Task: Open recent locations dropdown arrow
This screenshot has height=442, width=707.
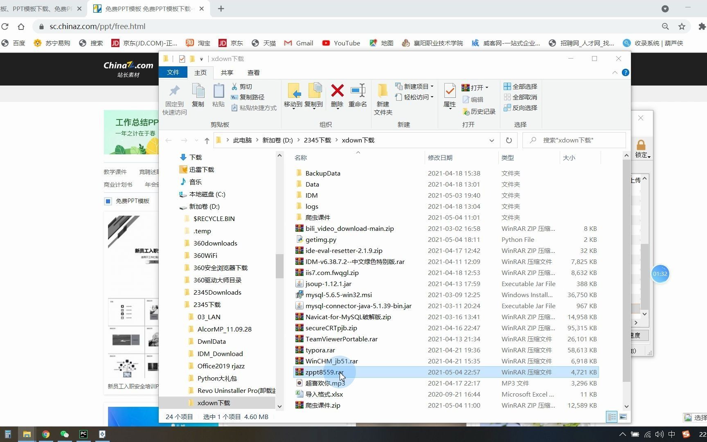Action: point(196,140)
